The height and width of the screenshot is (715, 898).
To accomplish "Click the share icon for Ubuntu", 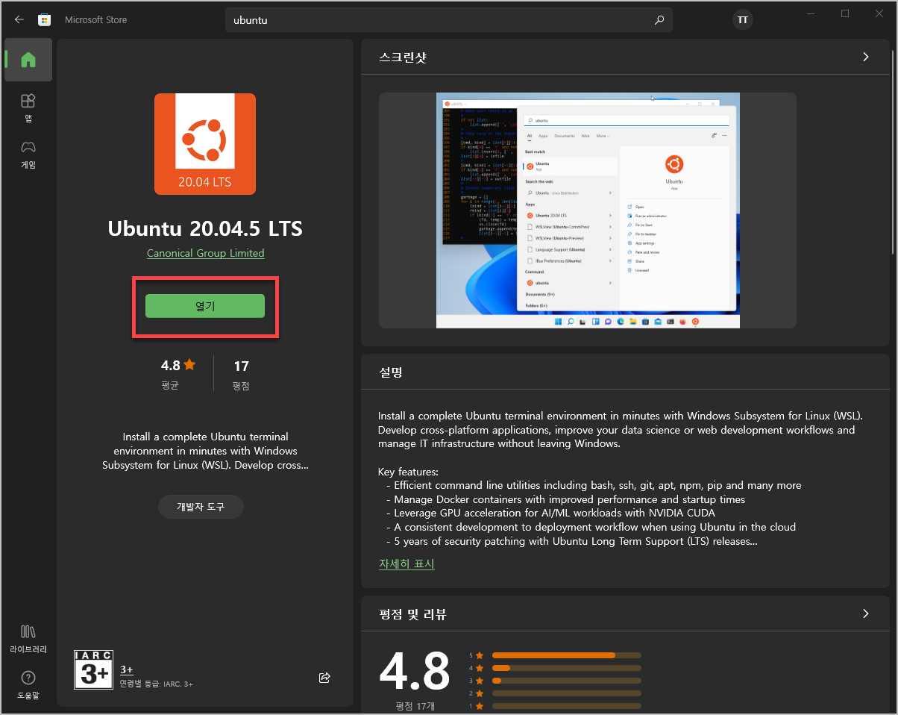I will [x=324, y=678].
